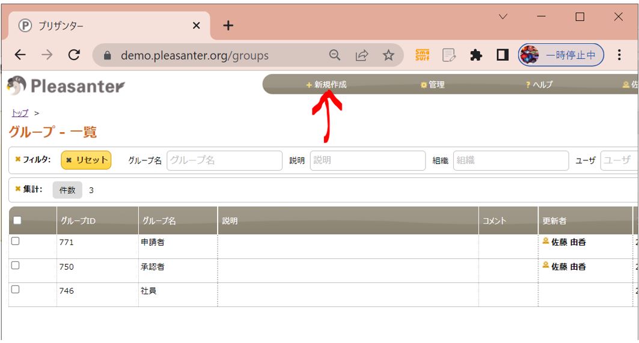Click the share page icon

361,55
